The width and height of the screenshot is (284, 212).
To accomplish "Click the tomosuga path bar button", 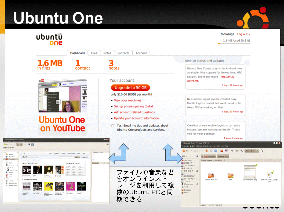I will click(210, 156).
